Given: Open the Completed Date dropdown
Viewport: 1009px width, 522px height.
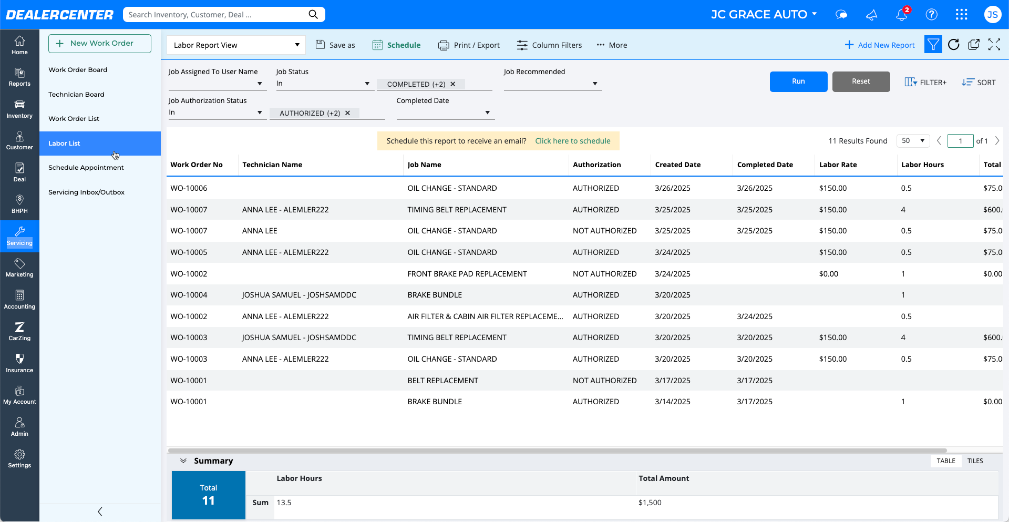Looking at the screenshot, I should (x=446, y=113).
